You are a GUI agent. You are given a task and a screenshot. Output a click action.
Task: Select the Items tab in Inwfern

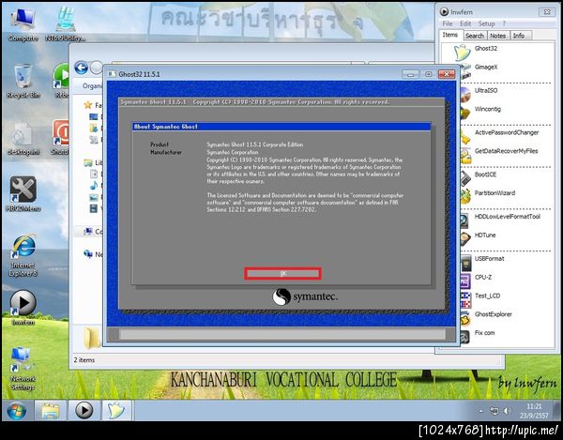[449, 35]
